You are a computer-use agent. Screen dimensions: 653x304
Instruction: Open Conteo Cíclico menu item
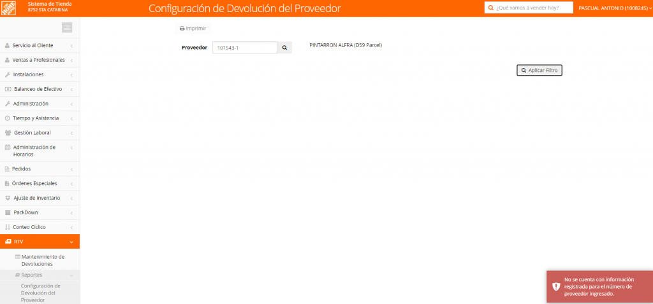tap(40, 227)
